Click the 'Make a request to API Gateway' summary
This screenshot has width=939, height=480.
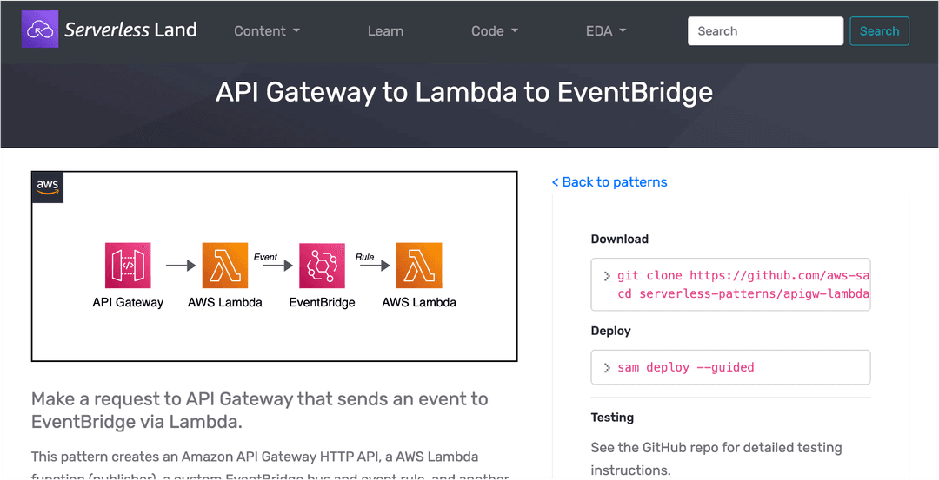point(259,410)
